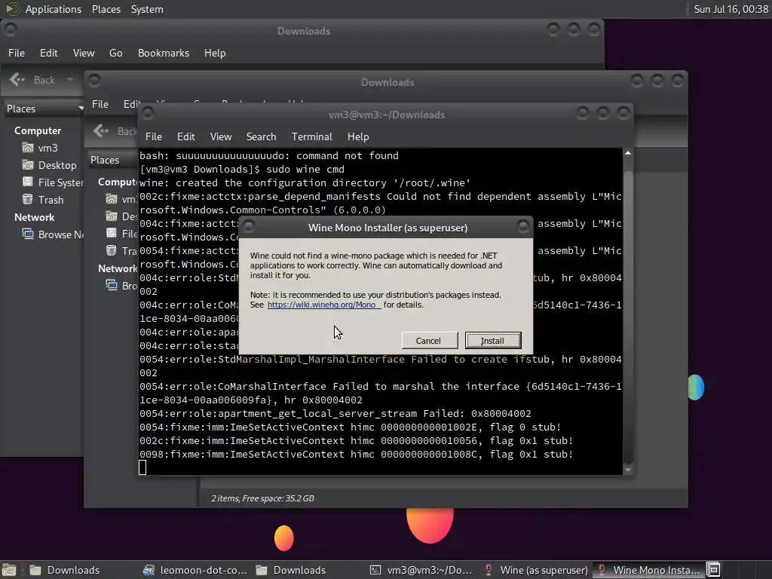This screenshot has width=772, height=579.
Task: Expand Back history dropdown in rear Downloads window
Action: pyautogui.click(x=70, y=80)
